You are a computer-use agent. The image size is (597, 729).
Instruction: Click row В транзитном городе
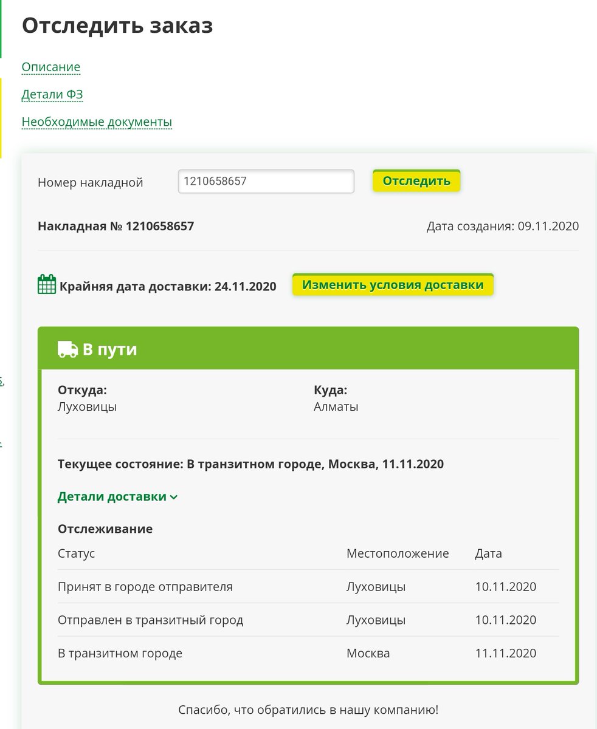coord(308,654)
